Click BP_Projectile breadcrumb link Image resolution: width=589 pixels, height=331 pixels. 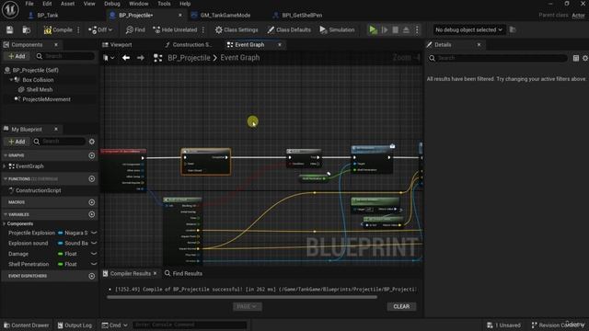pos(189,58)
